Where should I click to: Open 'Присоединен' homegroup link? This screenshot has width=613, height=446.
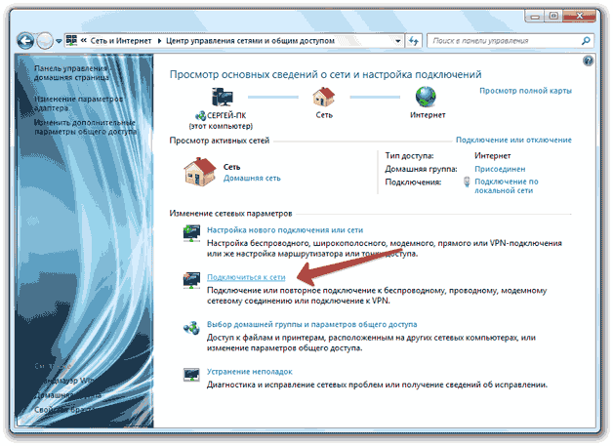pos(500,169)
